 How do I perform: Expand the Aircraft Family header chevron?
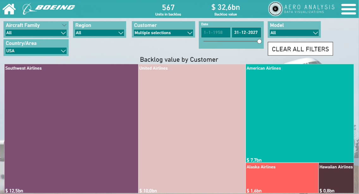(64, 25)
